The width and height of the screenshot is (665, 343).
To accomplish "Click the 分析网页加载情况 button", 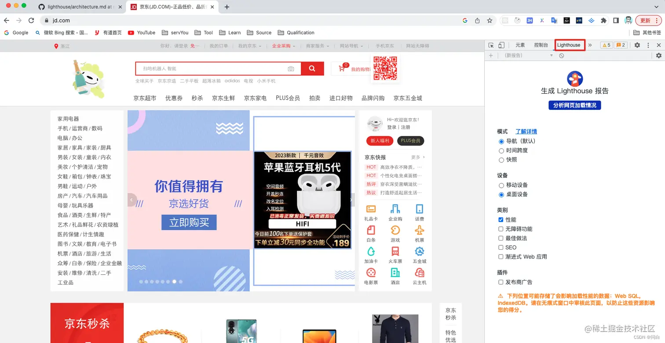I will [x=574, y=105].
